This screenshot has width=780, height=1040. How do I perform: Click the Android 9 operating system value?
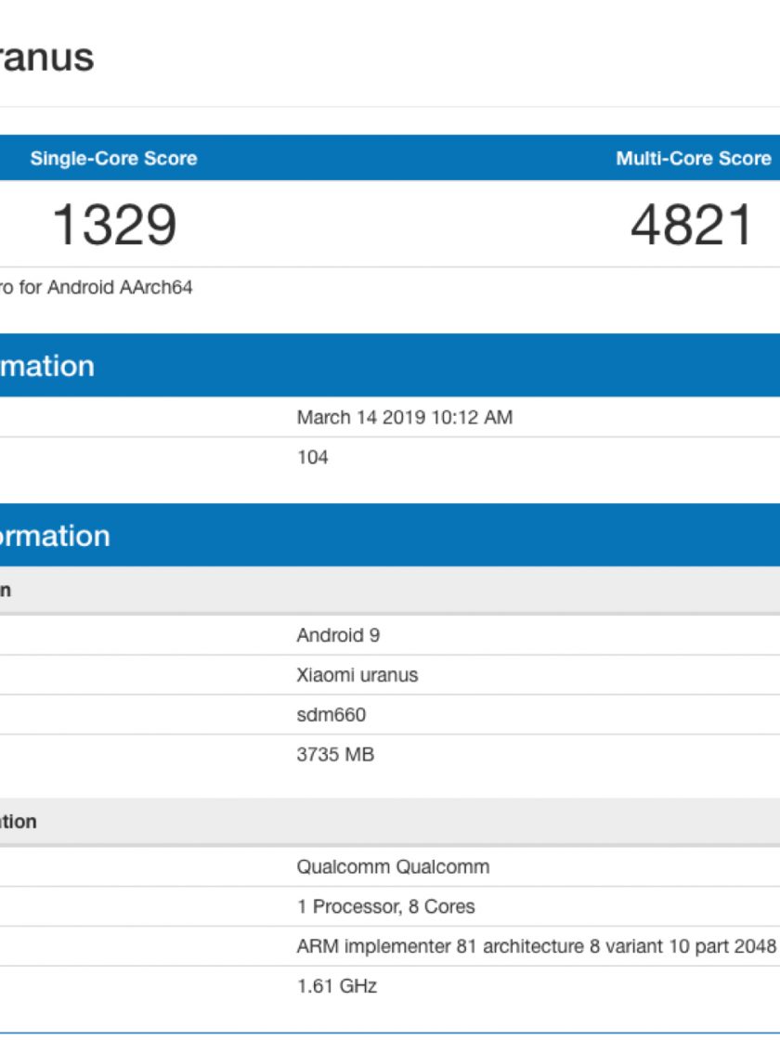click(x=338, y=636)
